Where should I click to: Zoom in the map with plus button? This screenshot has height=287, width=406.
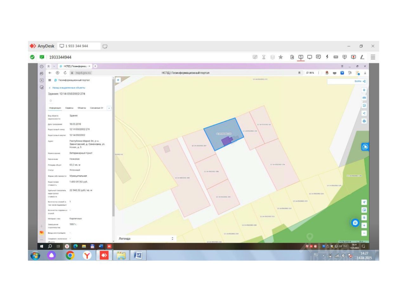coord(364,225)
